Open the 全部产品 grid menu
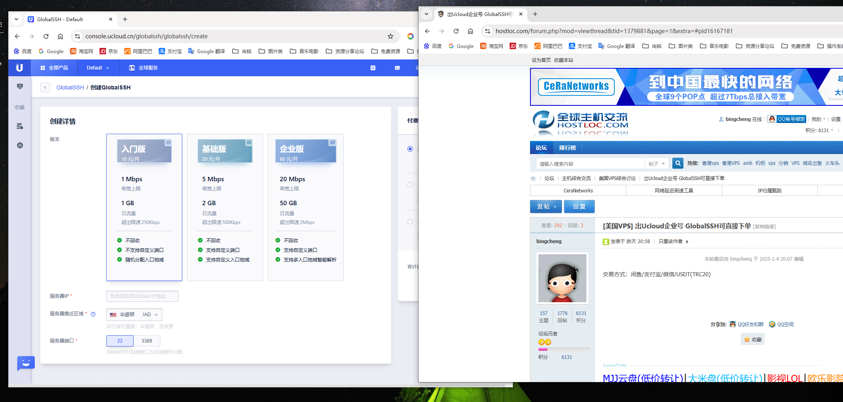This screenshot has width=843, height=402. pyautogui.click(x=54, y=68)
